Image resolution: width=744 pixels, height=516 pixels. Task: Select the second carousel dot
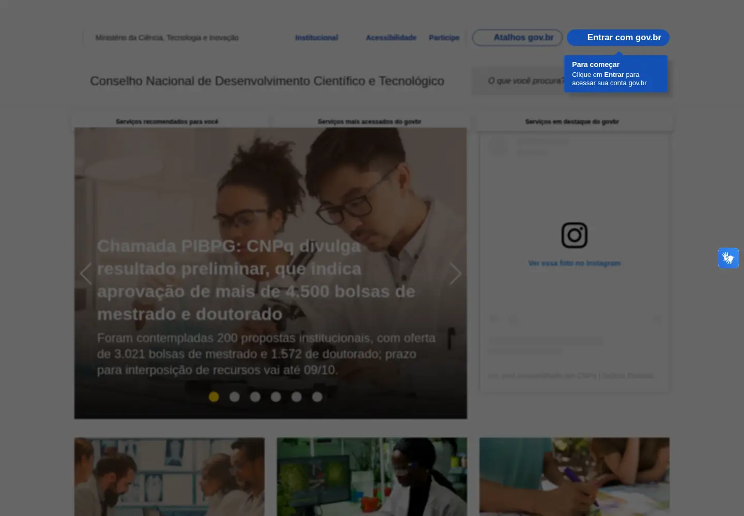[235, 397]
